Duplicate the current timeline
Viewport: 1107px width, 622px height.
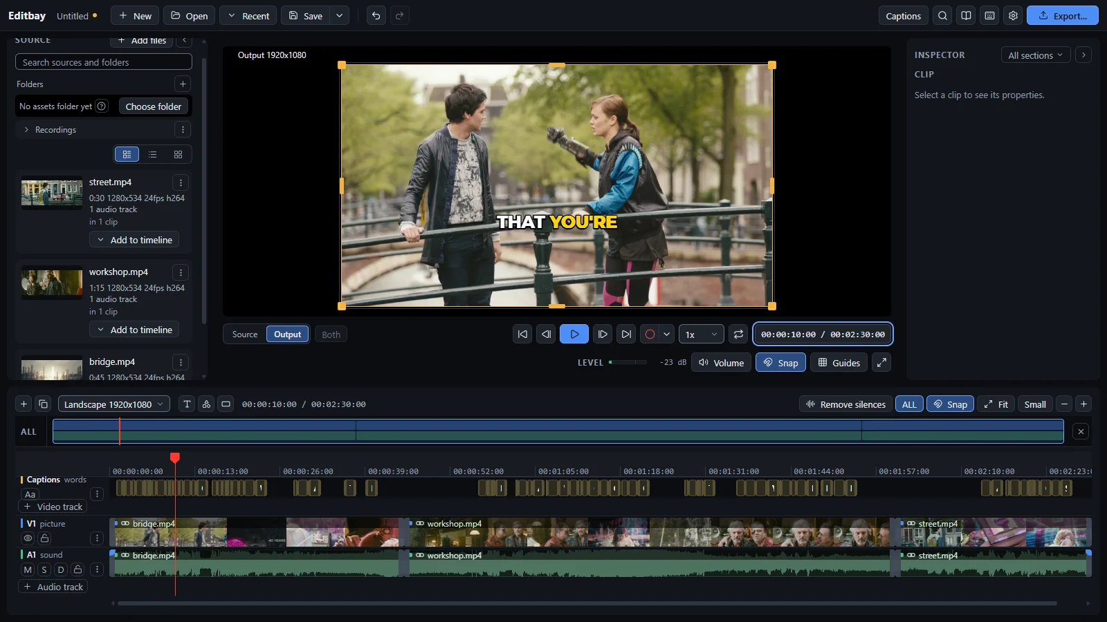pyautogui.click(x=43, y=404)
